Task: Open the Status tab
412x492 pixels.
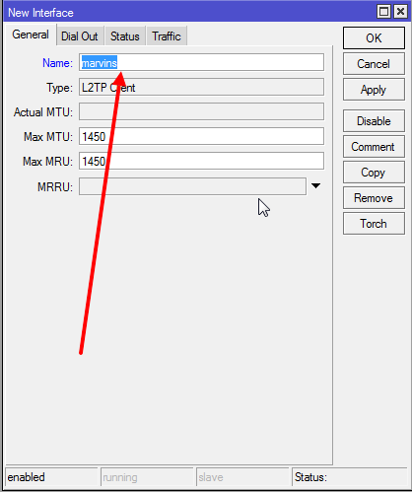Action: [x=125, y=36]
